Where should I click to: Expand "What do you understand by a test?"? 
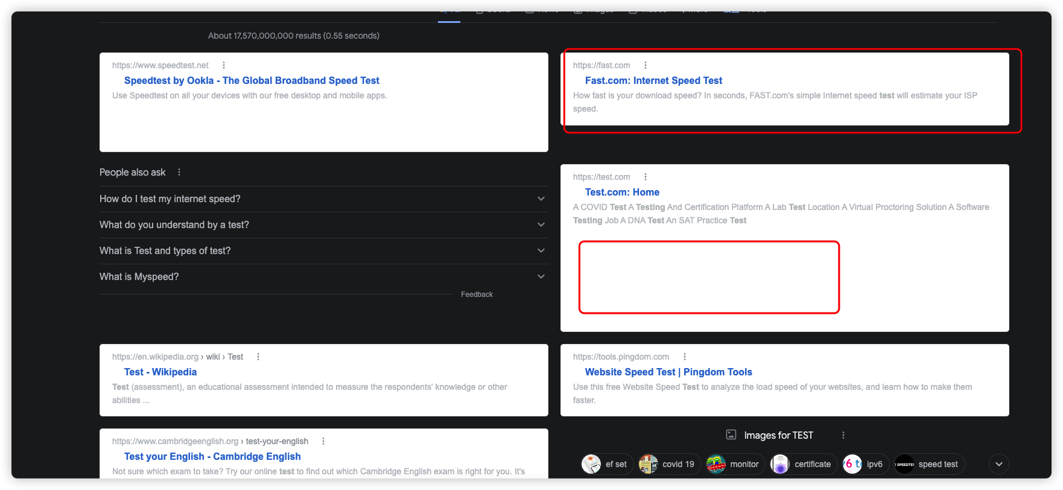(323, 225)
